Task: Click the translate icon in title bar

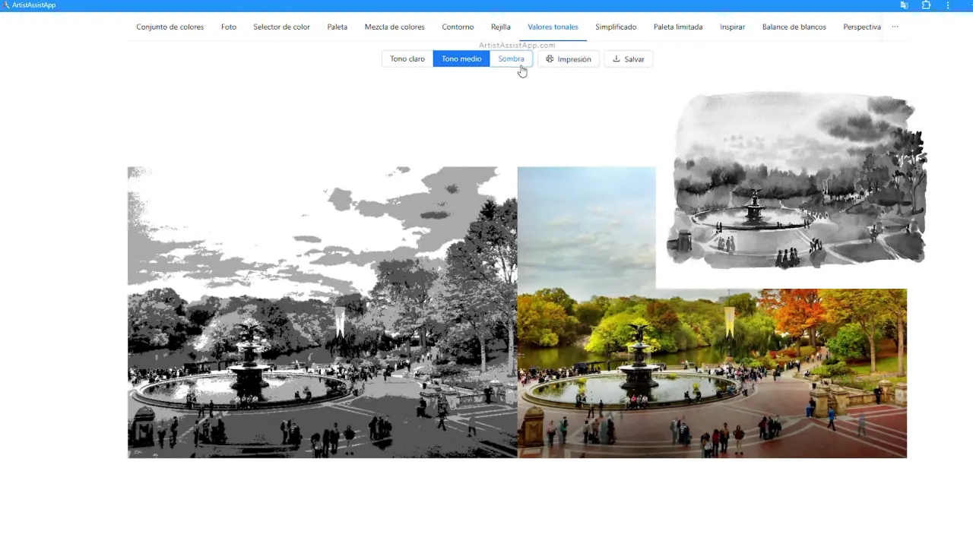Action: coord(904,5)
